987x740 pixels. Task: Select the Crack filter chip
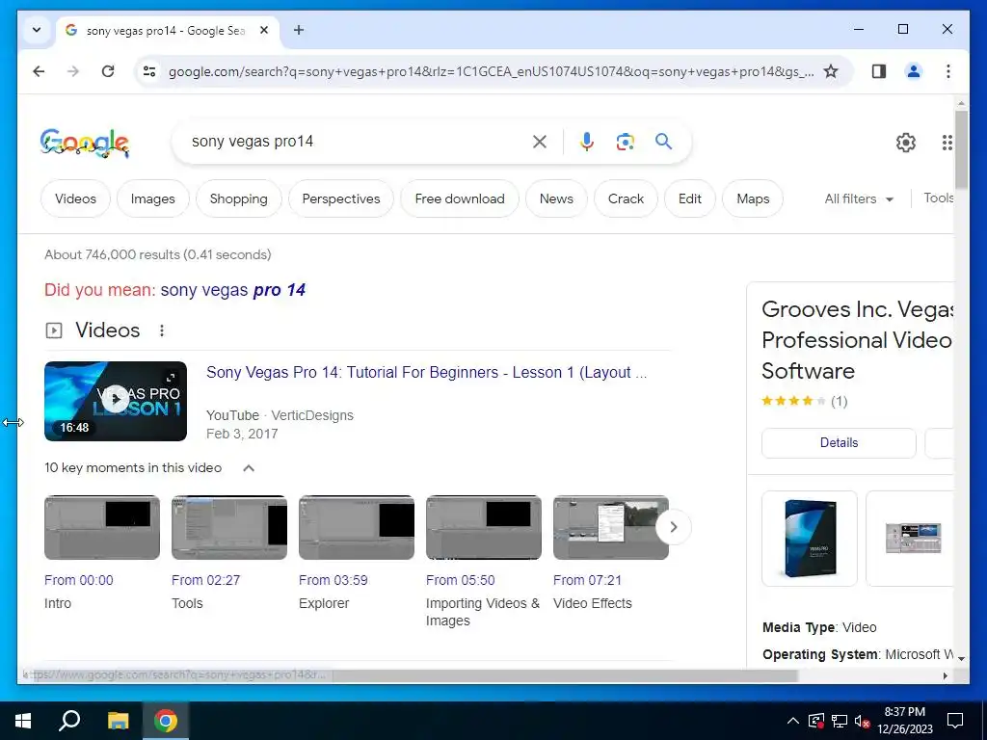click(x=626, y=198)
